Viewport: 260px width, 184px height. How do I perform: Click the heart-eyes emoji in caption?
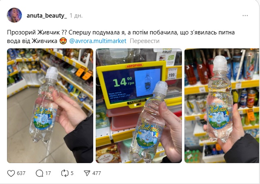pos(63,41)
